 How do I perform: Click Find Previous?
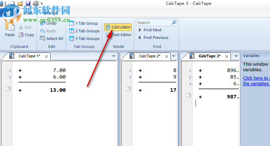coord(153,38)
